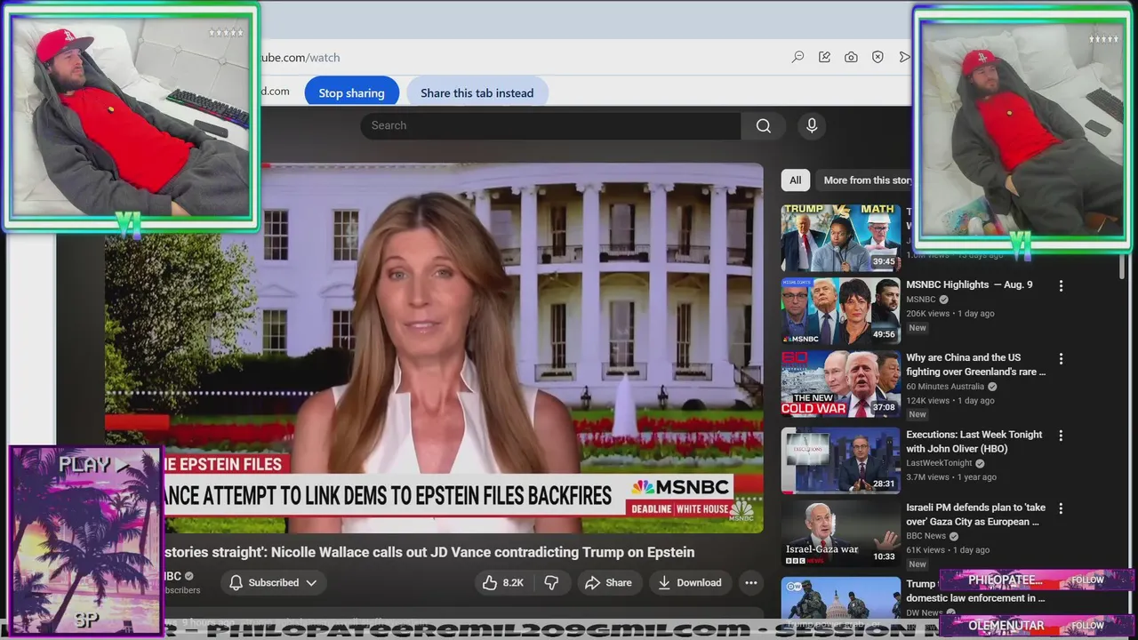This screenshot has height=640, width=1138.
Task: Open the Israel-Gaza war 10:33 thumbnail
Action: coord(841,533)
